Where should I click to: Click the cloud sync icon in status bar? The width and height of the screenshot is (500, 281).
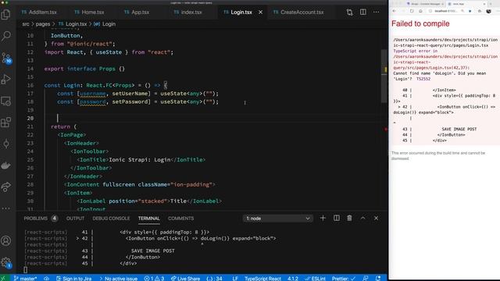pyautogui.click(x=47, y=278)
